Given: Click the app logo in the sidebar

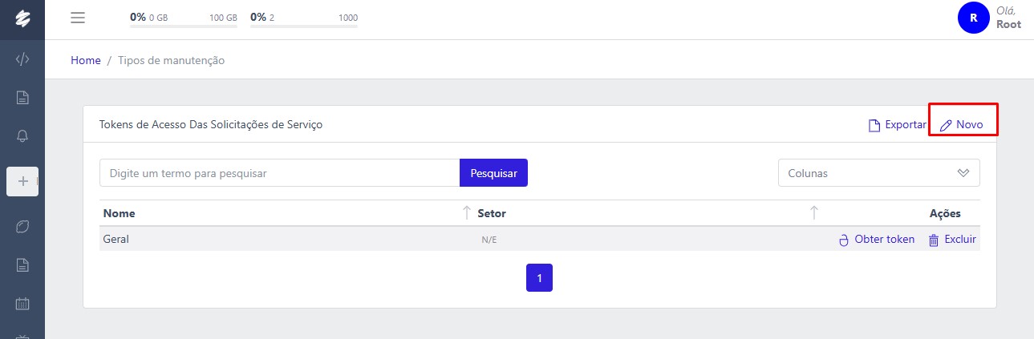Looking at the screenshot, I should (x=22, y=19).
